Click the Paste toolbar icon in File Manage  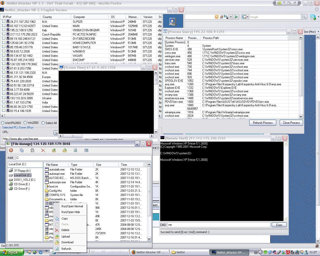pyautogui.click(x=32, y=150)
